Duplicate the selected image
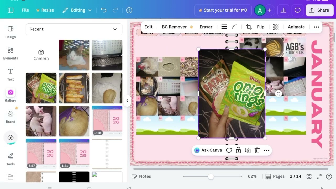This screenshot has height=189, width=336. click(x=248, y=150)
